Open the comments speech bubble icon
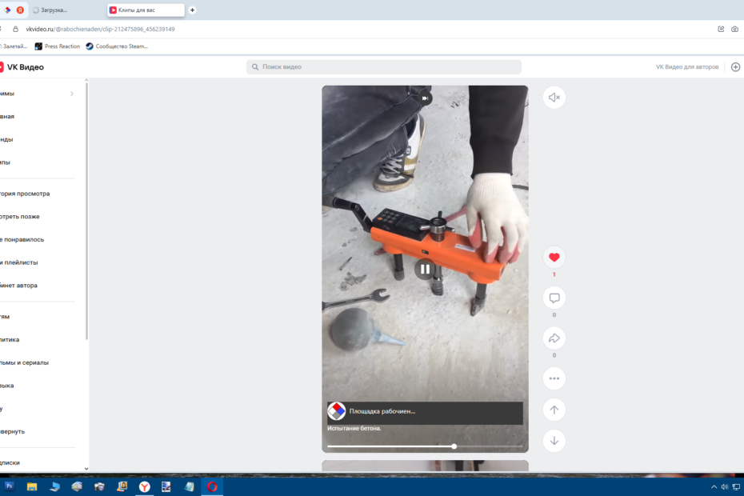 [554, 298]
